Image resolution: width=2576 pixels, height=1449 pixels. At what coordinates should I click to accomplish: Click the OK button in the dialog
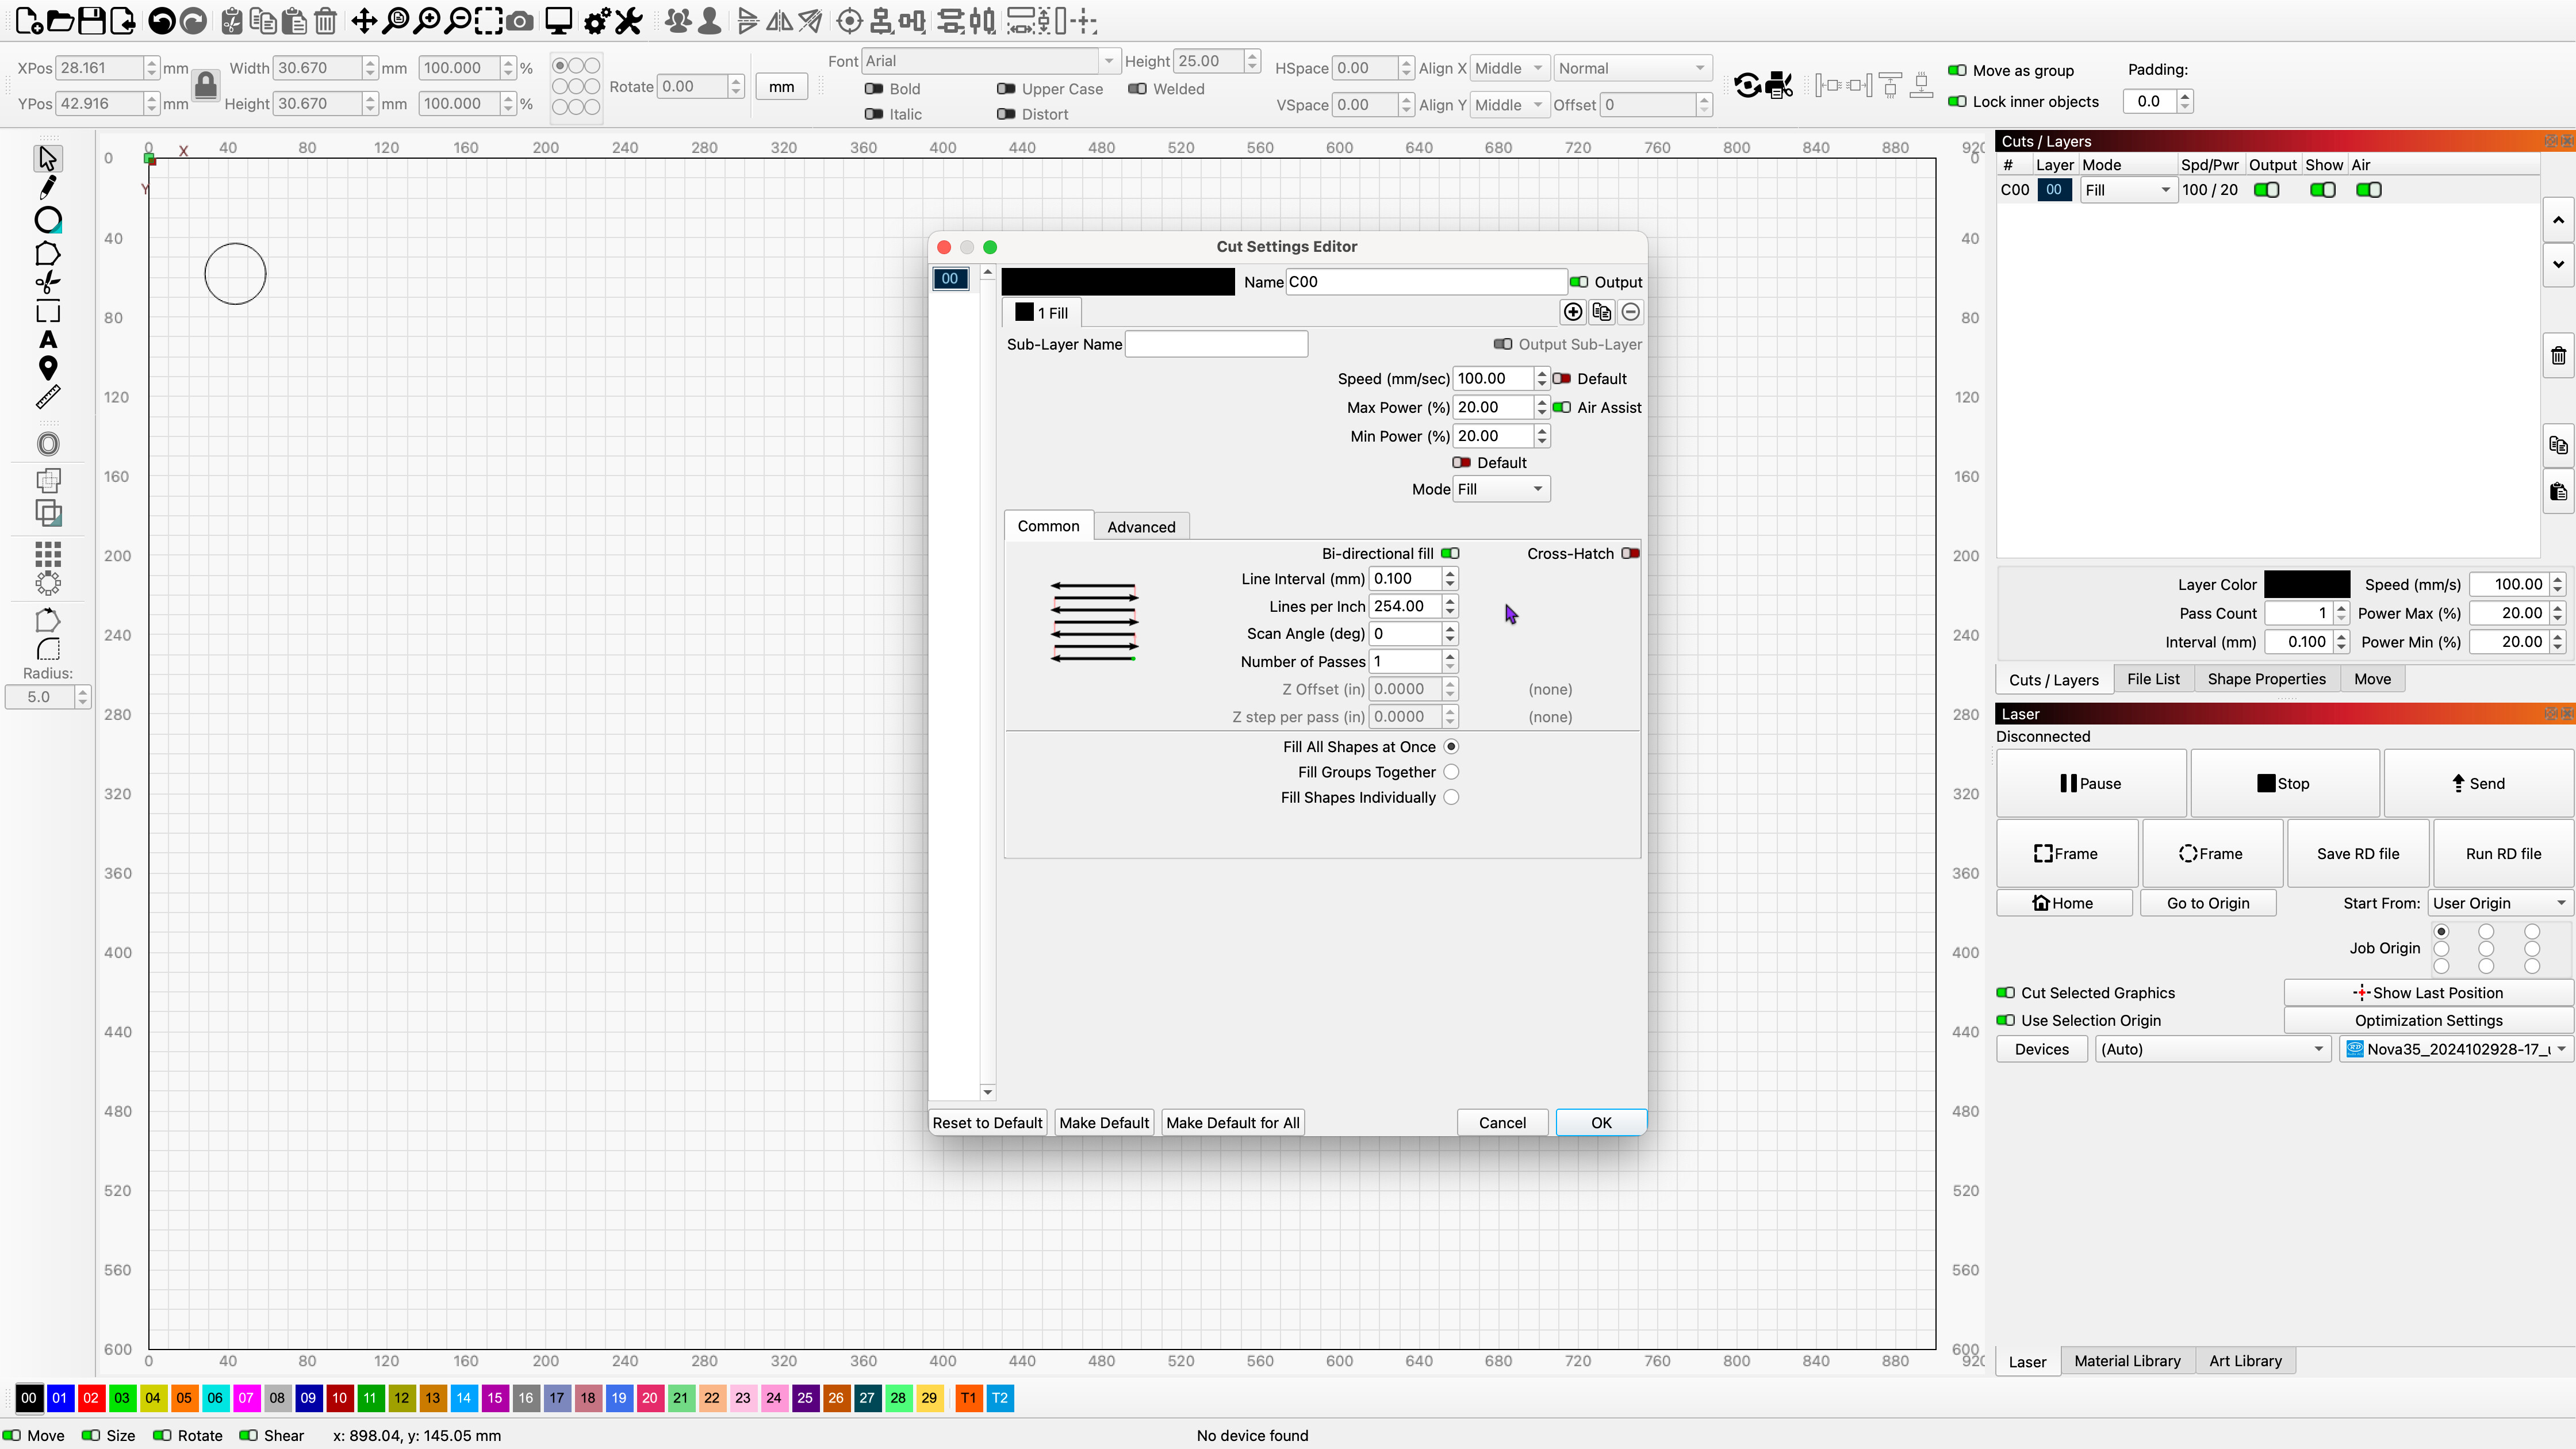(x=1600, y=1122)
